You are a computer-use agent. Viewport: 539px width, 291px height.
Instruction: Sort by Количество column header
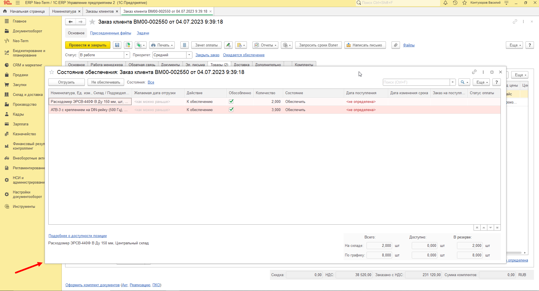tap(268, 93)
